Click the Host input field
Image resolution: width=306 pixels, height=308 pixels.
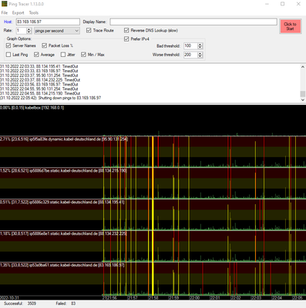click(48, 22)
